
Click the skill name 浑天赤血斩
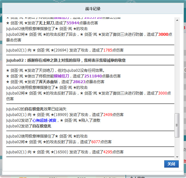[x=48, y=82]
